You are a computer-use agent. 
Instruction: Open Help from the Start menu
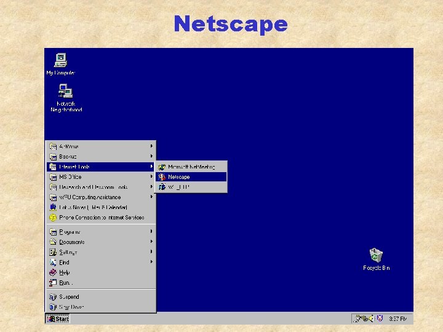pos(100,272)
